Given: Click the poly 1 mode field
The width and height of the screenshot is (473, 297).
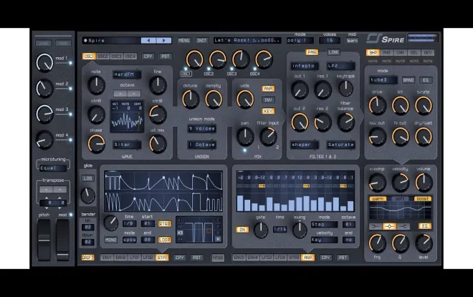Looking at the screenshot, I should point(300,40).
